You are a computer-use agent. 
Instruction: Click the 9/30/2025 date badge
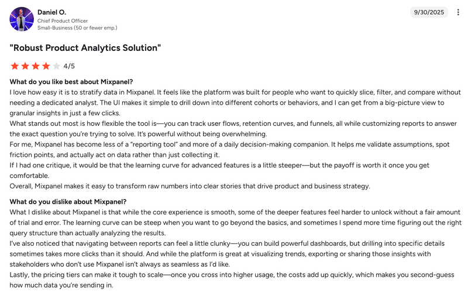[x=429, y=12]
